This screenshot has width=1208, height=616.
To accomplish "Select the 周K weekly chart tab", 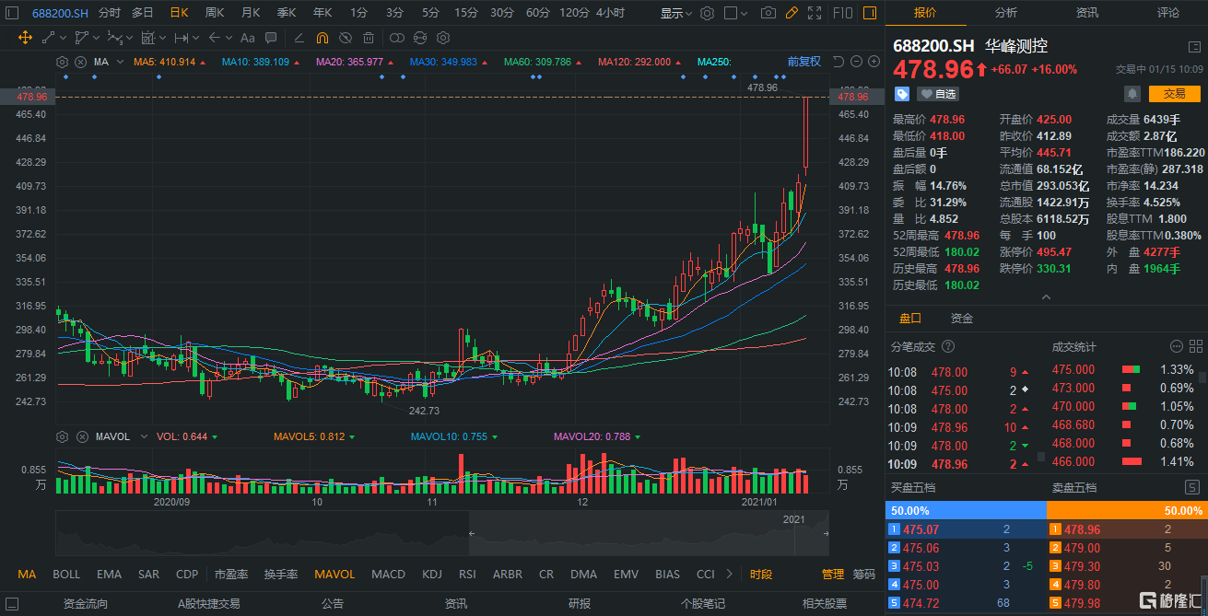I will (215, 13).
